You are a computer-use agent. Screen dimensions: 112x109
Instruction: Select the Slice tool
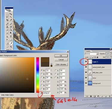coord(11,20)
